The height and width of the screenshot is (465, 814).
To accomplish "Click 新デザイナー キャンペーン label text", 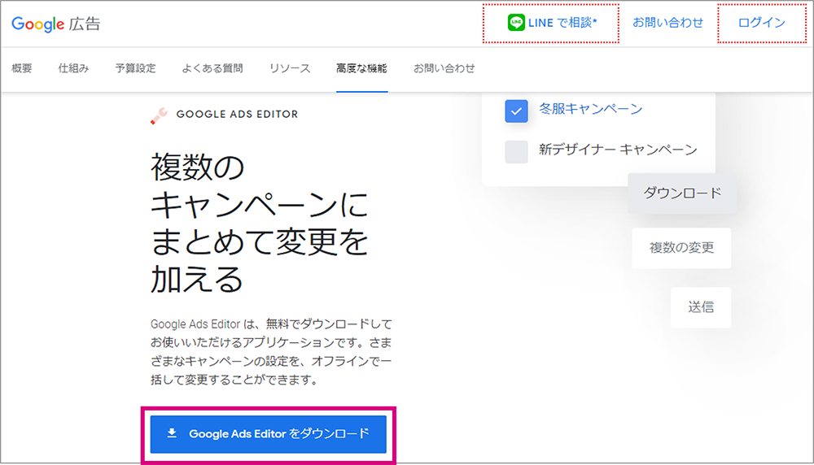I will (618, 150).
